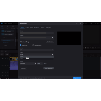This screenshot has height=101, width=101.
Task: Switch to the YouTube tab
Action: pyautogui.click(x=37, y=28)
